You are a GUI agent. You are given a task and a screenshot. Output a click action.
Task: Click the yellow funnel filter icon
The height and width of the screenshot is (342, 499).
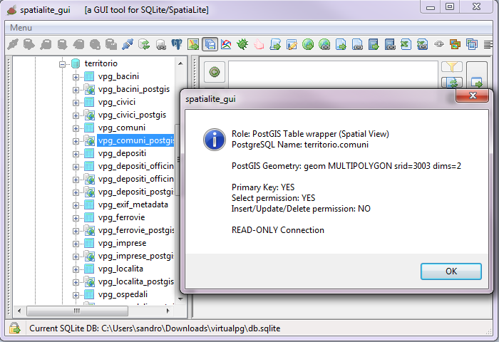[x=452, y=67]
